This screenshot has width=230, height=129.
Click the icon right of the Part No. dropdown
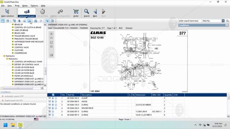click(227, 21)
